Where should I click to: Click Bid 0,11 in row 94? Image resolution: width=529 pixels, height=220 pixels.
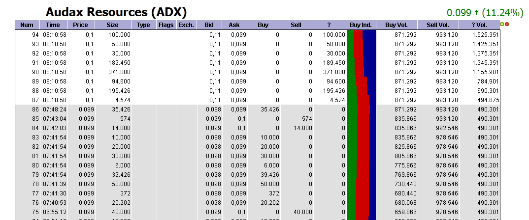(215, 35)
